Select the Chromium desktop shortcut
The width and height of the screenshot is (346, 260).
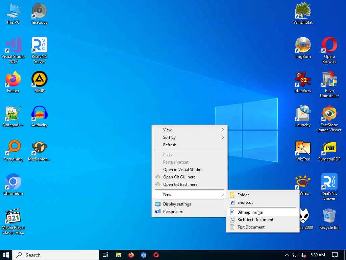click(x=13, y=185)
